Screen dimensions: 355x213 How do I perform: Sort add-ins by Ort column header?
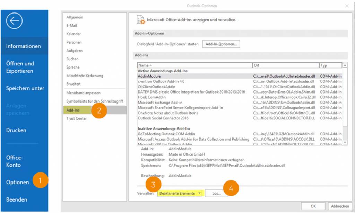pyautogui.click(x=285, y=65)
